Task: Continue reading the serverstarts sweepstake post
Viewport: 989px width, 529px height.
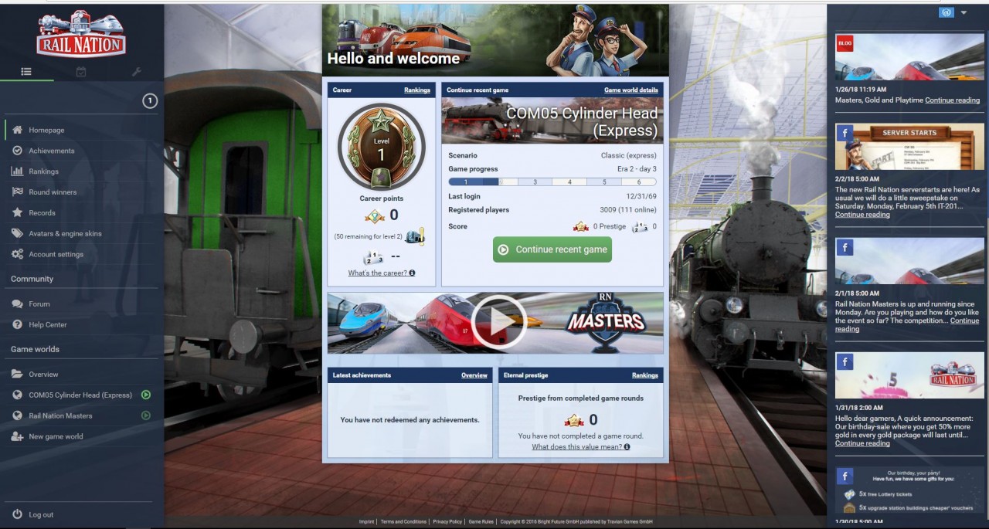Action: (x=862, y=215)
